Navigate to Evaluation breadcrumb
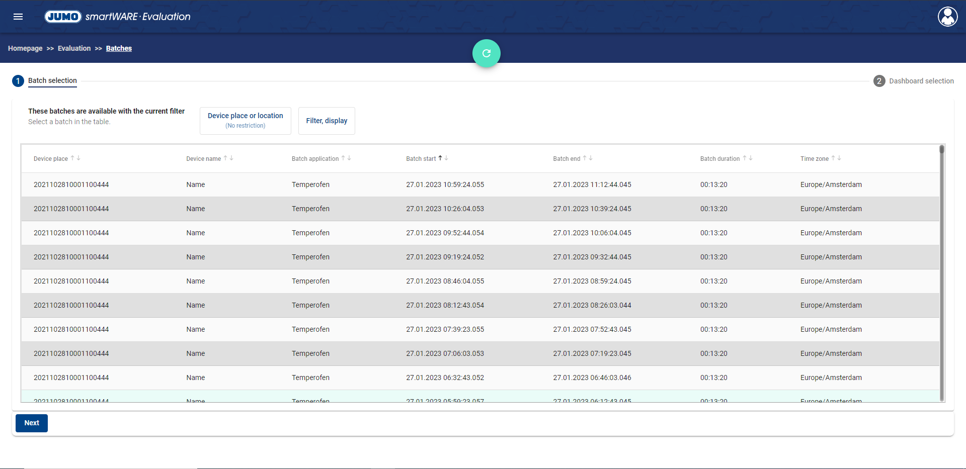966x469 pixels. pyautogui.click(x=74, y=48)
